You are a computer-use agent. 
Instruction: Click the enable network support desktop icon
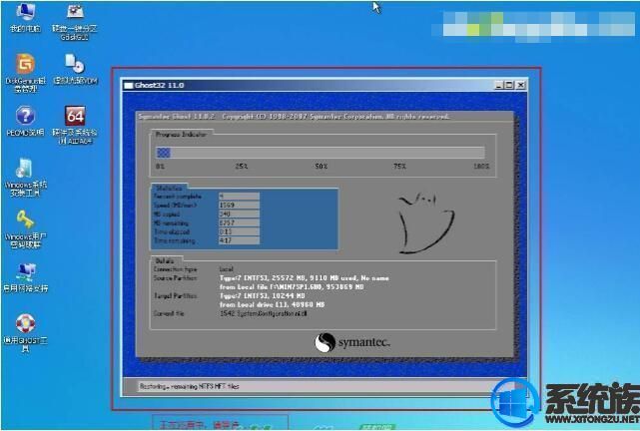coord(25,277)
